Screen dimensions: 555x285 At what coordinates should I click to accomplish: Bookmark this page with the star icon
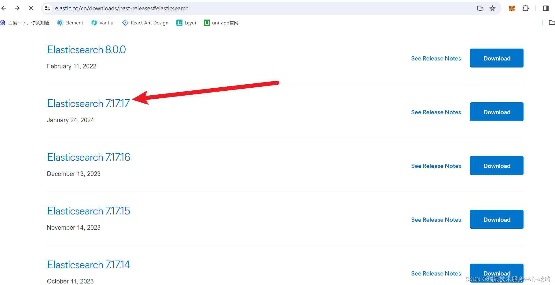click(x=492, y=8)
